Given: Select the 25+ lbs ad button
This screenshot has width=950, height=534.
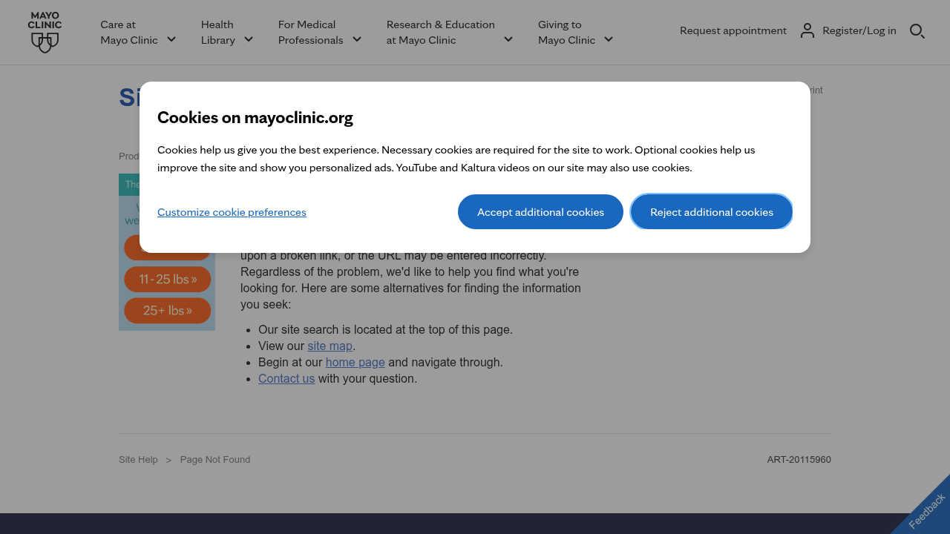Looking at the screenshot, I should (168, 311).
